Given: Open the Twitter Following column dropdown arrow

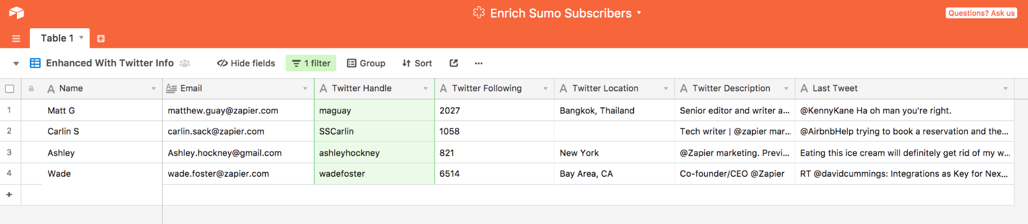Looking at the screenshot, I should (x=546, y=89).
